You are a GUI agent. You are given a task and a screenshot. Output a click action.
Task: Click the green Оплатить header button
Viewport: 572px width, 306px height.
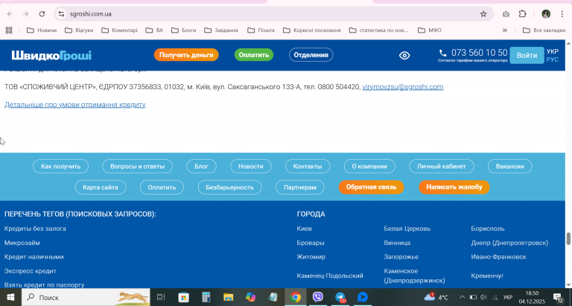[254, 55]
